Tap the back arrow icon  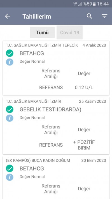click(x=8, y=16)
